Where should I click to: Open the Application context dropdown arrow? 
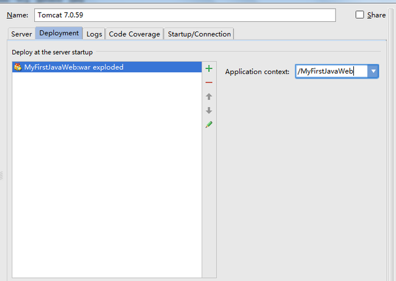coord(373,71)
